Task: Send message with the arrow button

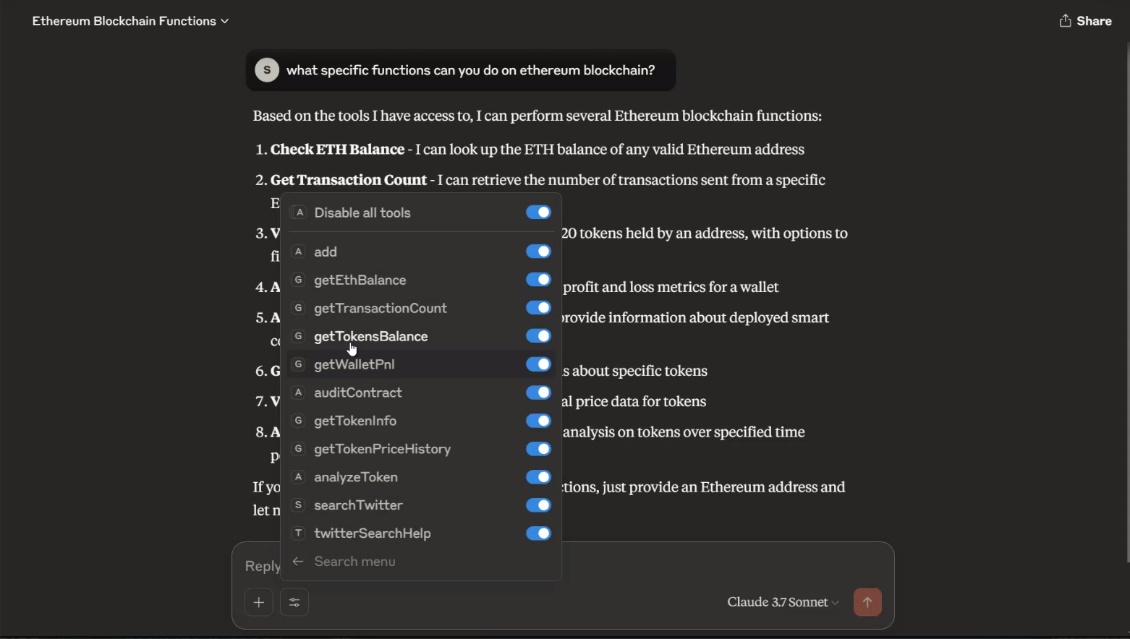Action: coord(867,602)
